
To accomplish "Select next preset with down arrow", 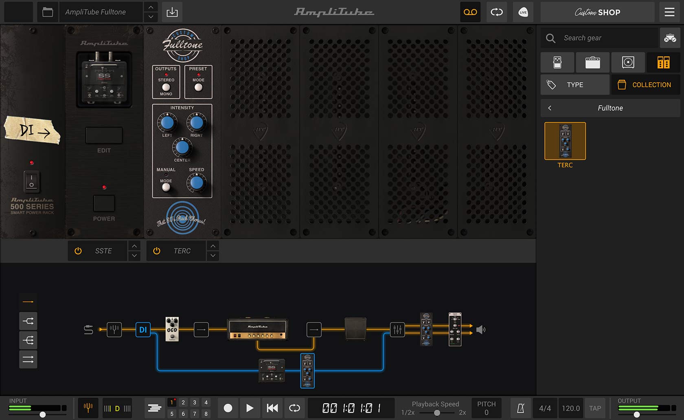I will coord(151,17).
